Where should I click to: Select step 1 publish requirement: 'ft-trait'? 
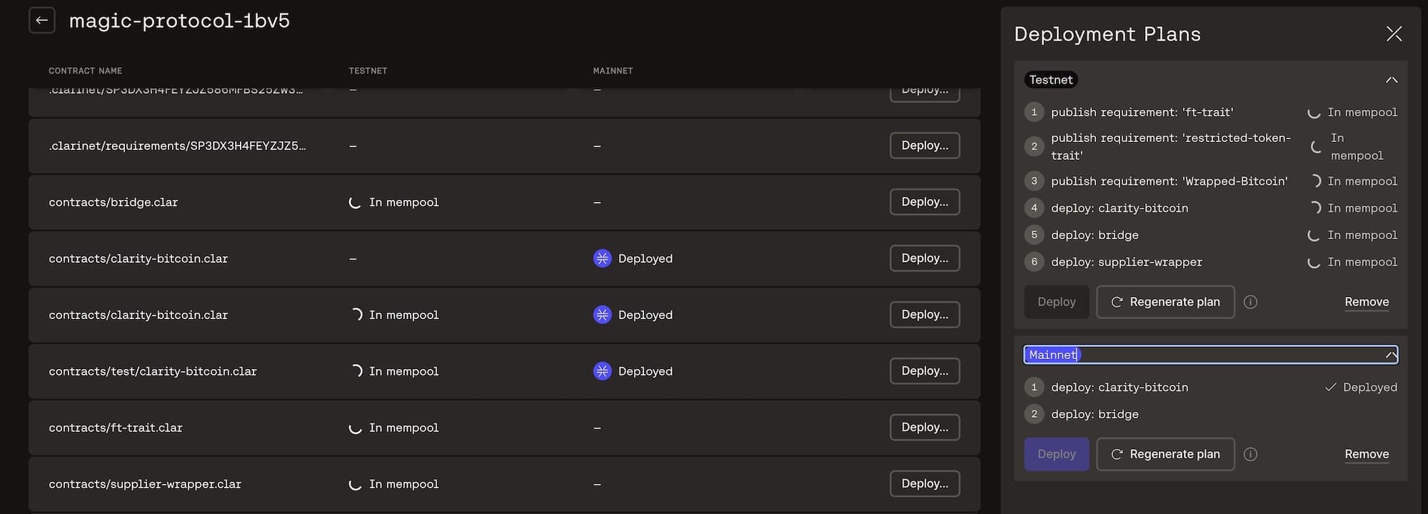(x=1142, y=113)
